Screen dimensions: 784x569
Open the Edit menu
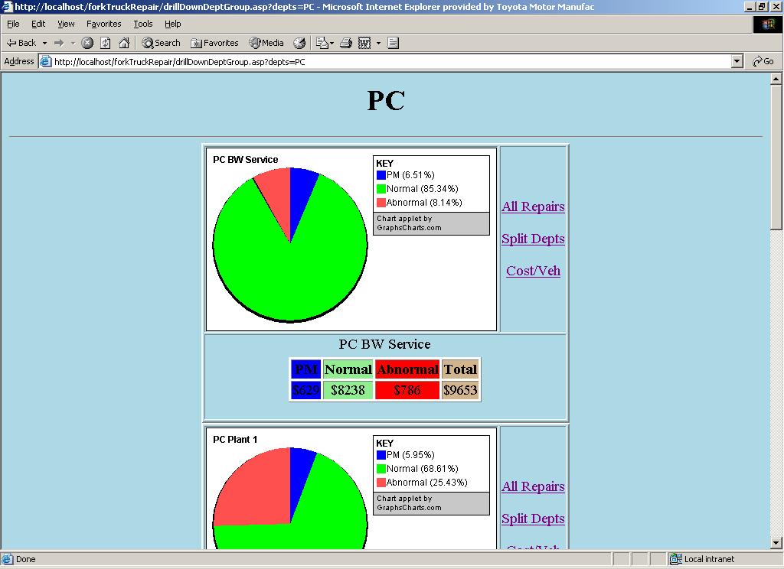(x=38, y=24)
